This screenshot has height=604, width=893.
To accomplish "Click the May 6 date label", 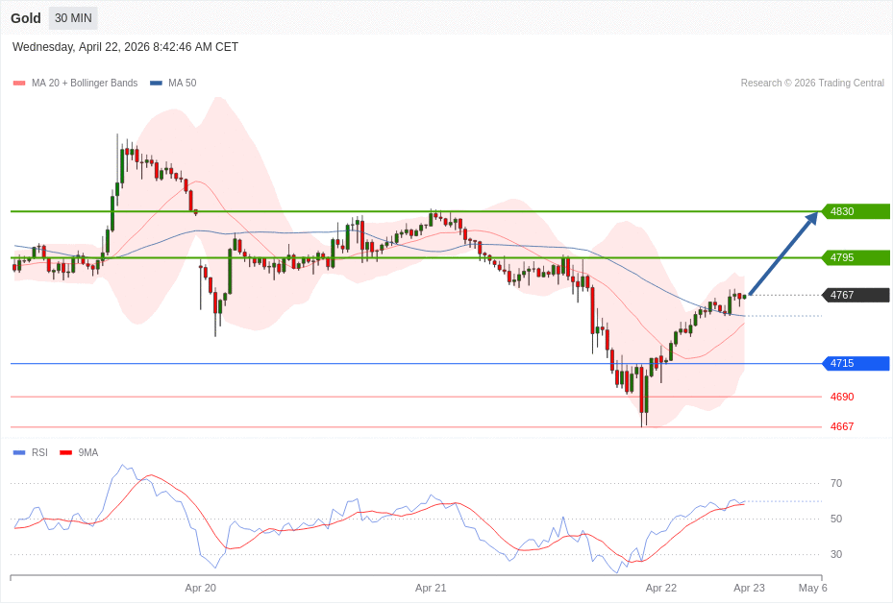I will [812, 588].
